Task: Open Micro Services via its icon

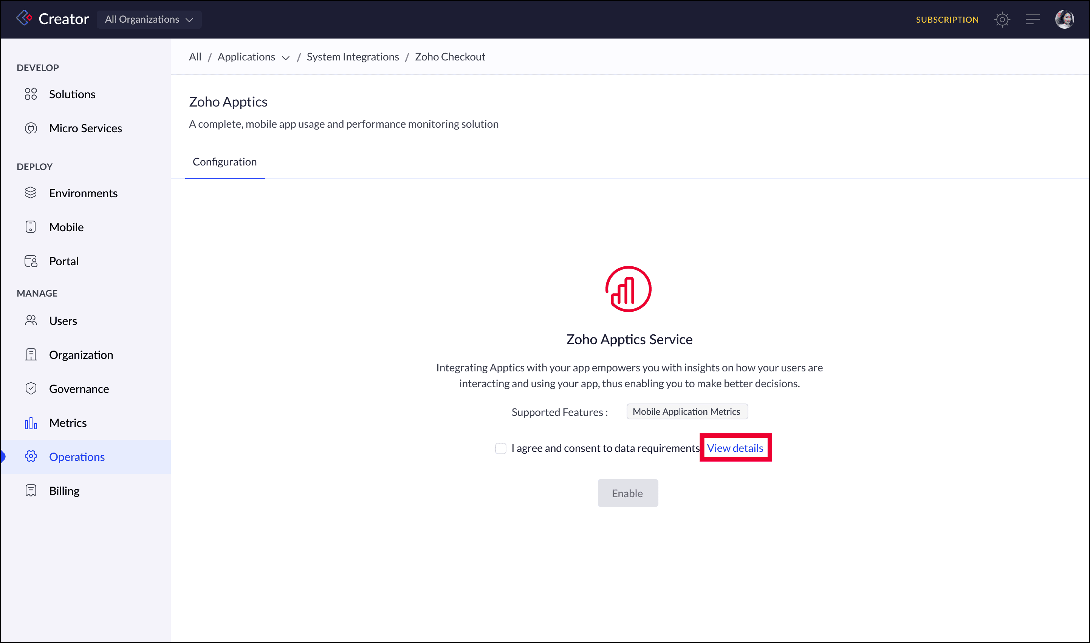Action: 31,128
